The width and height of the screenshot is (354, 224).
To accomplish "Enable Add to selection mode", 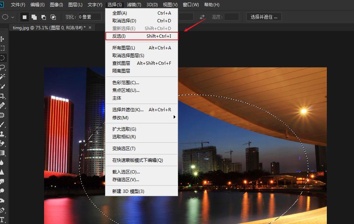I will click(34, 16).
